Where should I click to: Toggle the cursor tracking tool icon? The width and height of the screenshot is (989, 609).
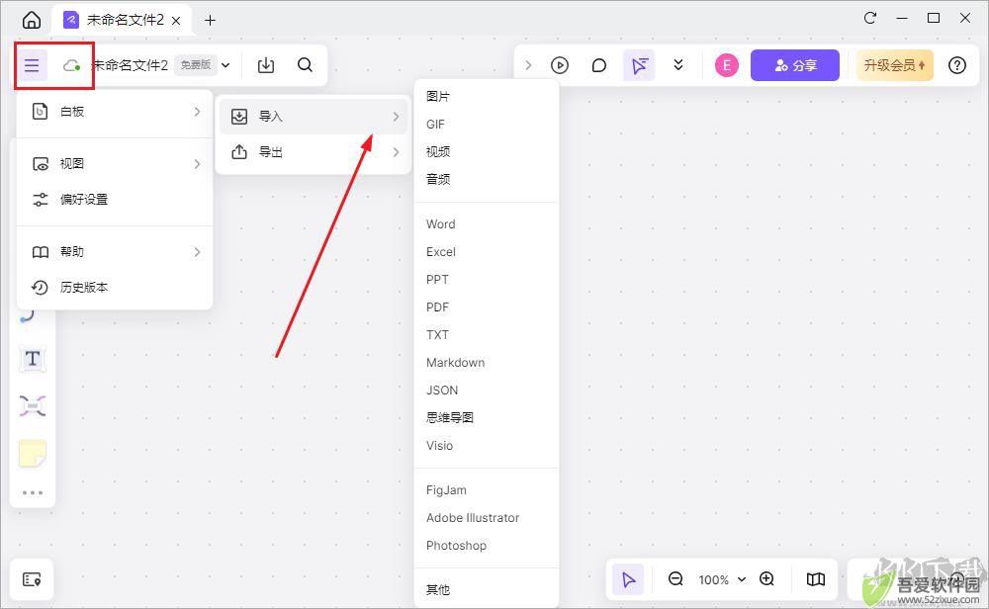[639, 65]
